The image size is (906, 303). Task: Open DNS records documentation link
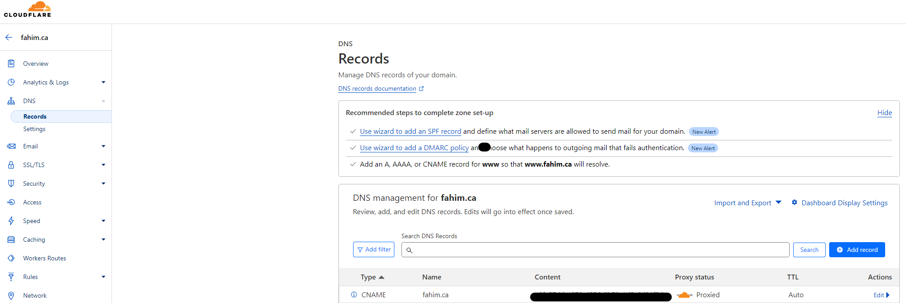(377, 88)
